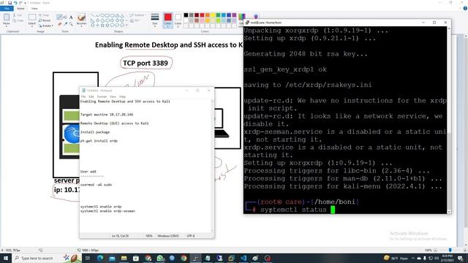The image size is (468, 263).
Task: Open the shape Fill dropdown
Action: 135,20
